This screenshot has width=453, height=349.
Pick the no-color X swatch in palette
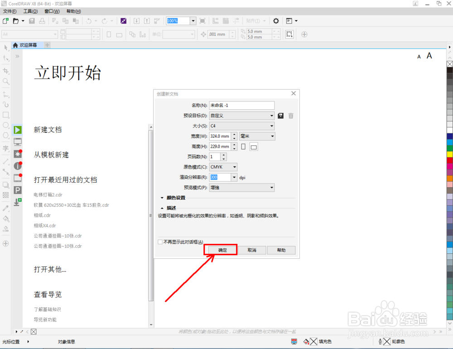(450, 64)
